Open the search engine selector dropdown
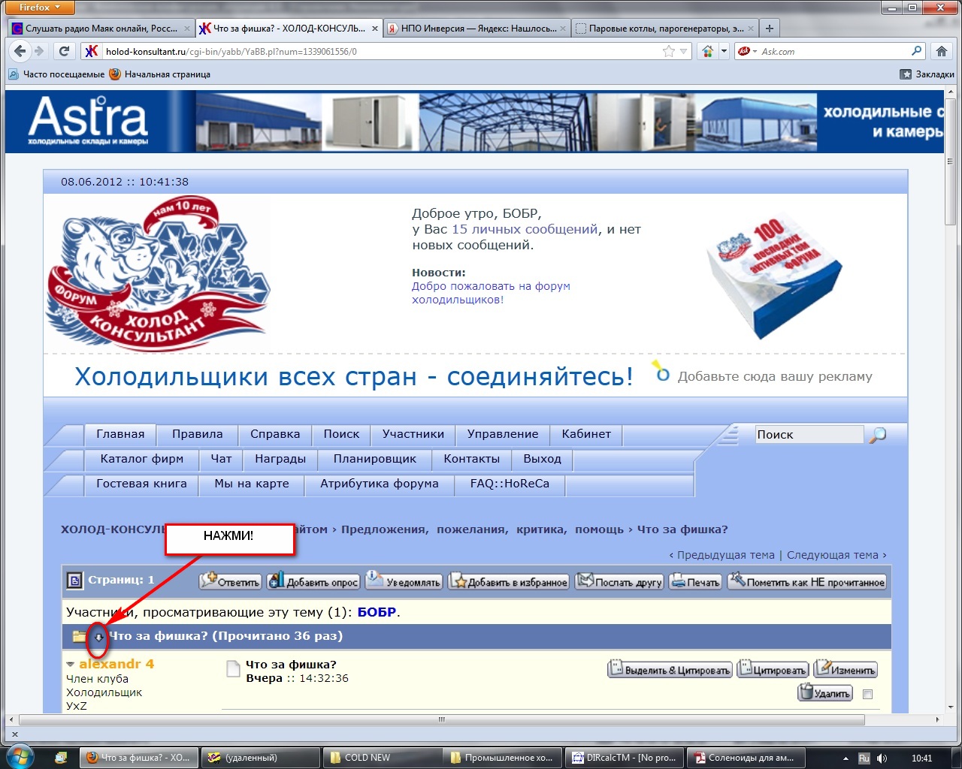962x769 pixels. pyautogui.click(x=748, y=51)
